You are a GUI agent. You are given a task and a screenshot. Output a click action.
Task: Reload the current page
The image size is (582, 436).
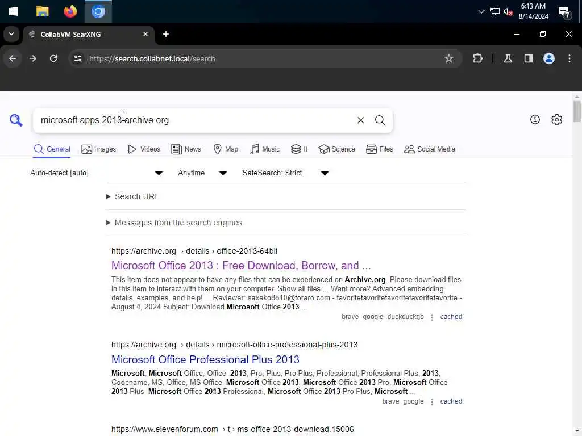click(53, 58)
